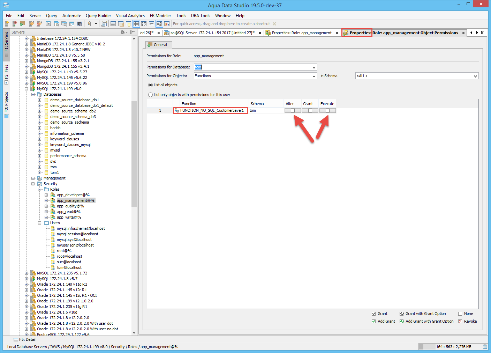The image size is (491, 353).
Task: Click the Function column header
Action: 214,104
